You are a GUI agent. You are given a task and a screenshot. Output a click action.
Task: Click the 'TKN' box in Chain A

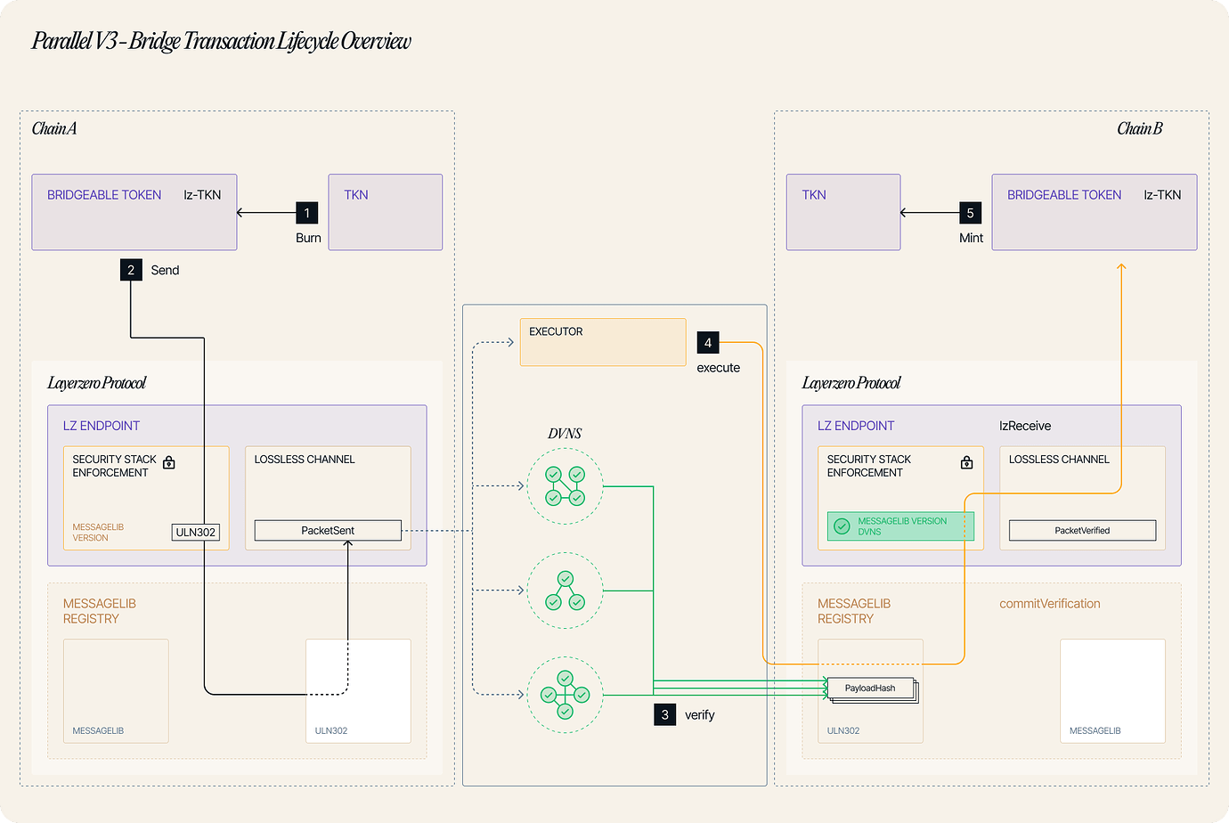[386, 212]
